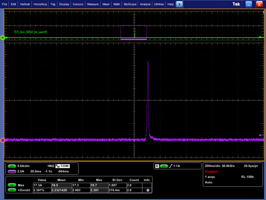Click the green channel 4 ground marker
The image size is (266, 200).
3,38
